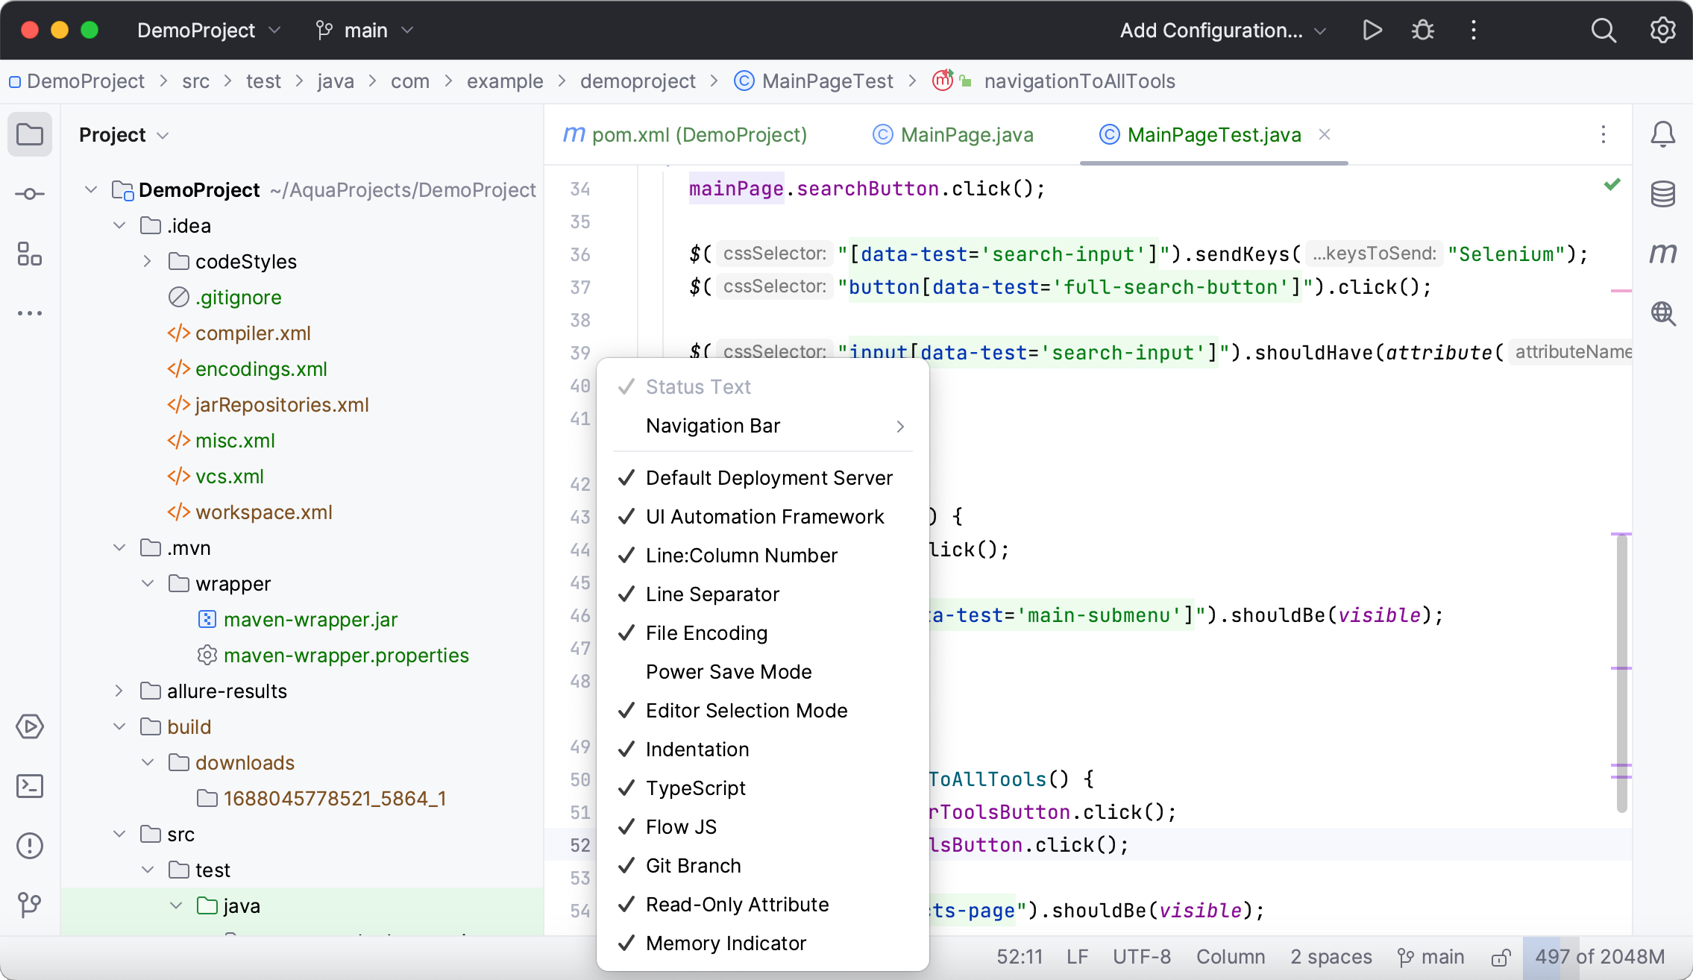Open the Web Inspector globe icon

(x=1662, y=313)
